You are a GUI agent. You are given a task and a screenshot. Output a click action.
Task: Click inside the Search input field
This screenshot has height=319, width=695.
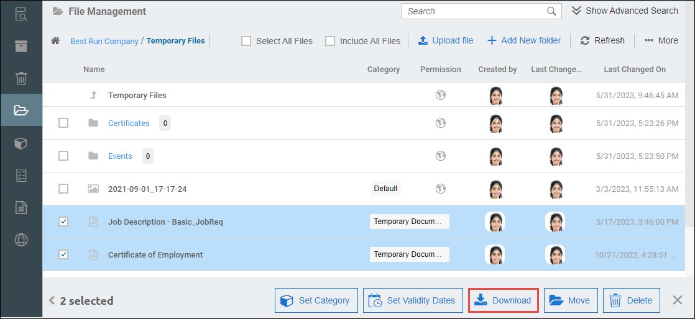pyautogui.click(x=474, y=11)
